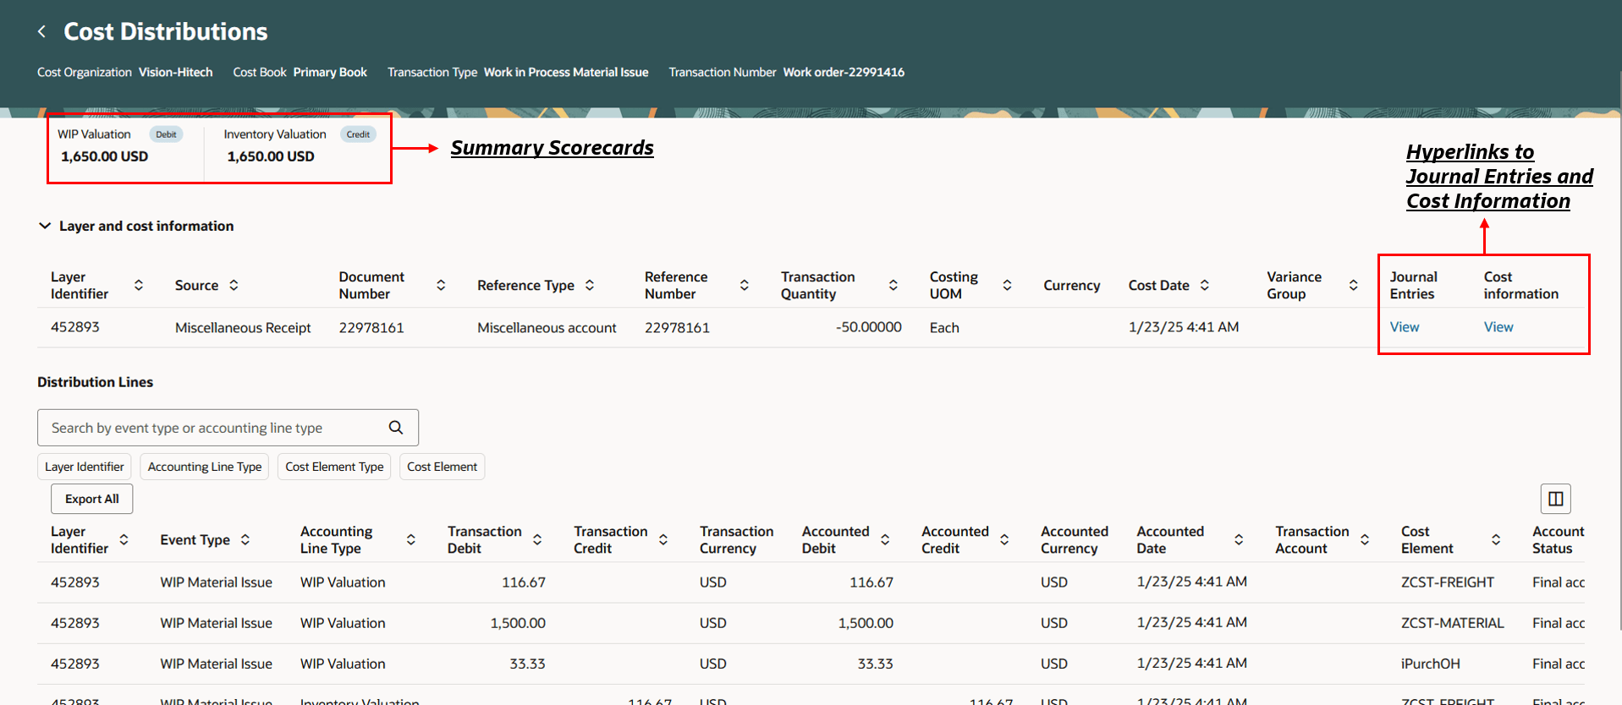This screenshot has height=705, width=1622.
Task: Click the Export All button
Action: tap(92, 499)
